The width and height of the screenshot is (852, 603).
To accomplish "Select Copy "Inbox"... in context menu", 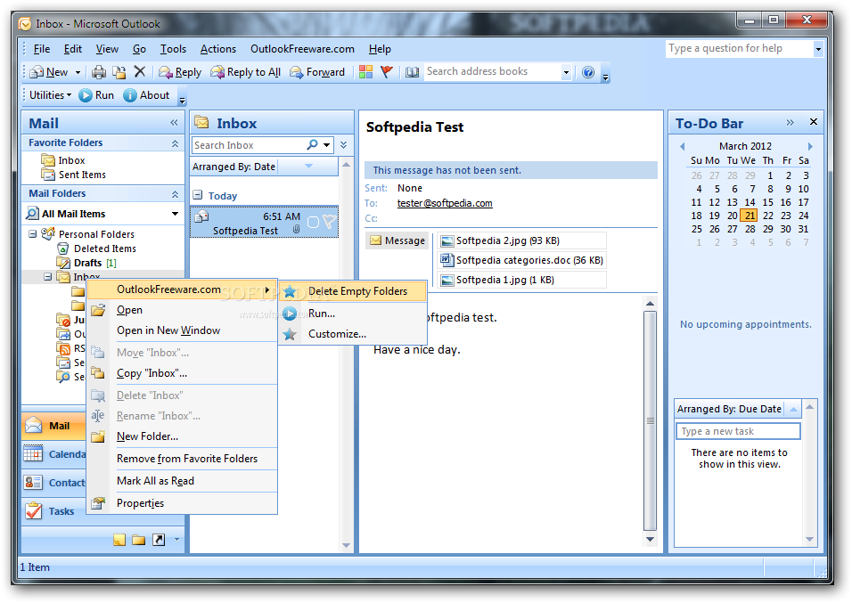I will pyautogui.click(x=183, y=373).
